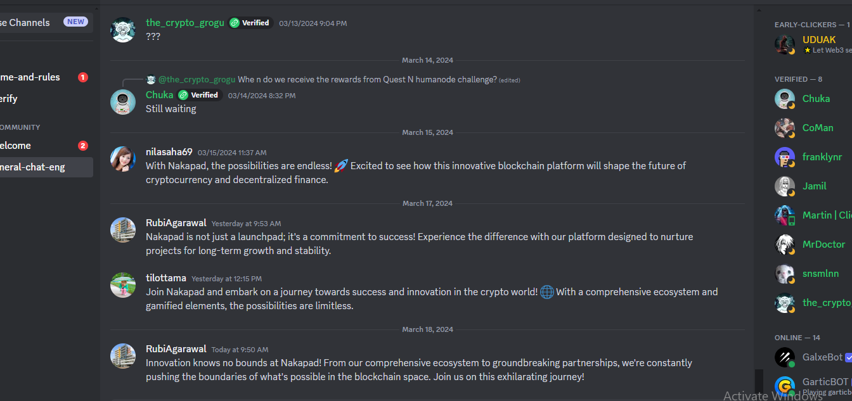Click Verified badge beside Chuka's name

click(x=200, y=95)
